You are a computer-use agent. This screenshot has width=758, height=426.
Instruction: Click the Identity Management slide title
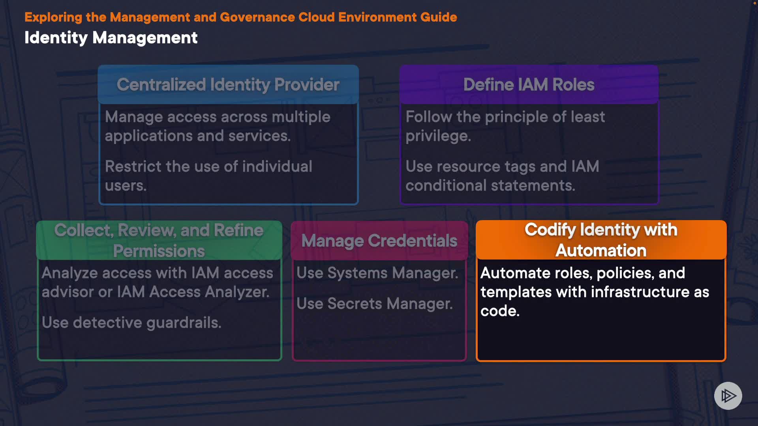[x=111, y=38]
